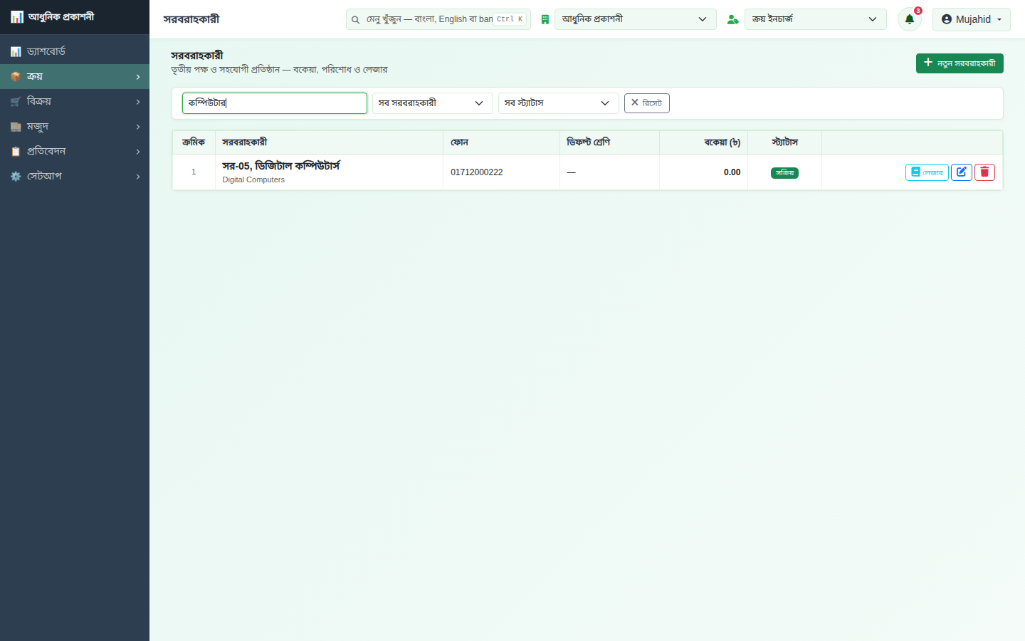This screenshot has height=641, width=1025.
Task: Open the সব সরবরাহকারী filter dropdown
Action: pyautogui.click(x=432, y=103)
